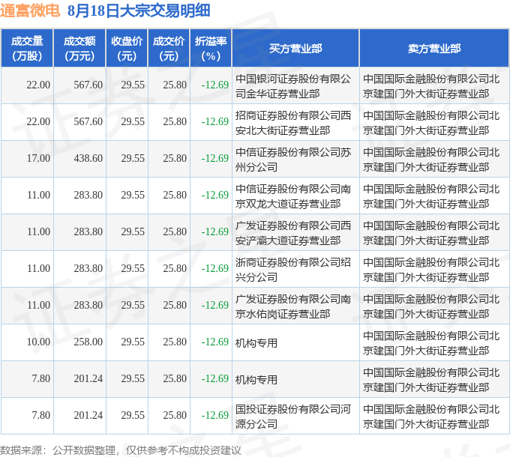Click closing price 29.55 in 中信证券苏州 row
This screenshot has height=457, width=510.
click(133, 158)
